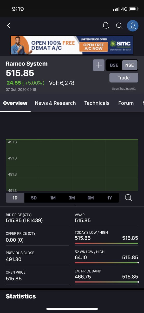Tap the 9:19 clock in status bar

point(18,9)
